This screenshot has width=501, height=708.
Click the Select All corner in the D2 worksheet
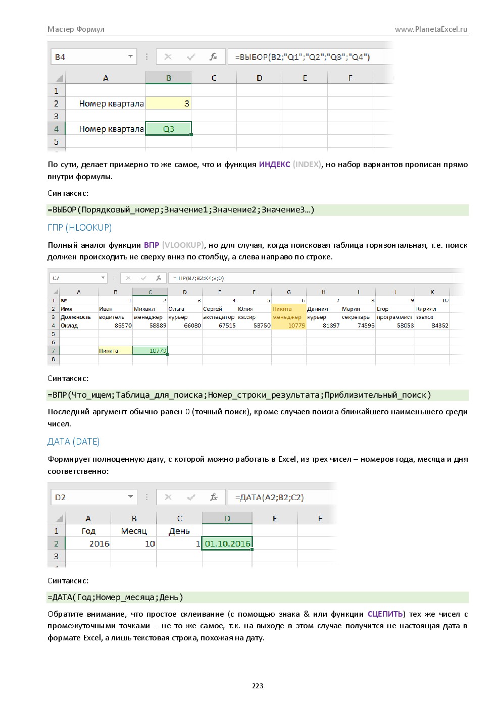coord(59,518)
